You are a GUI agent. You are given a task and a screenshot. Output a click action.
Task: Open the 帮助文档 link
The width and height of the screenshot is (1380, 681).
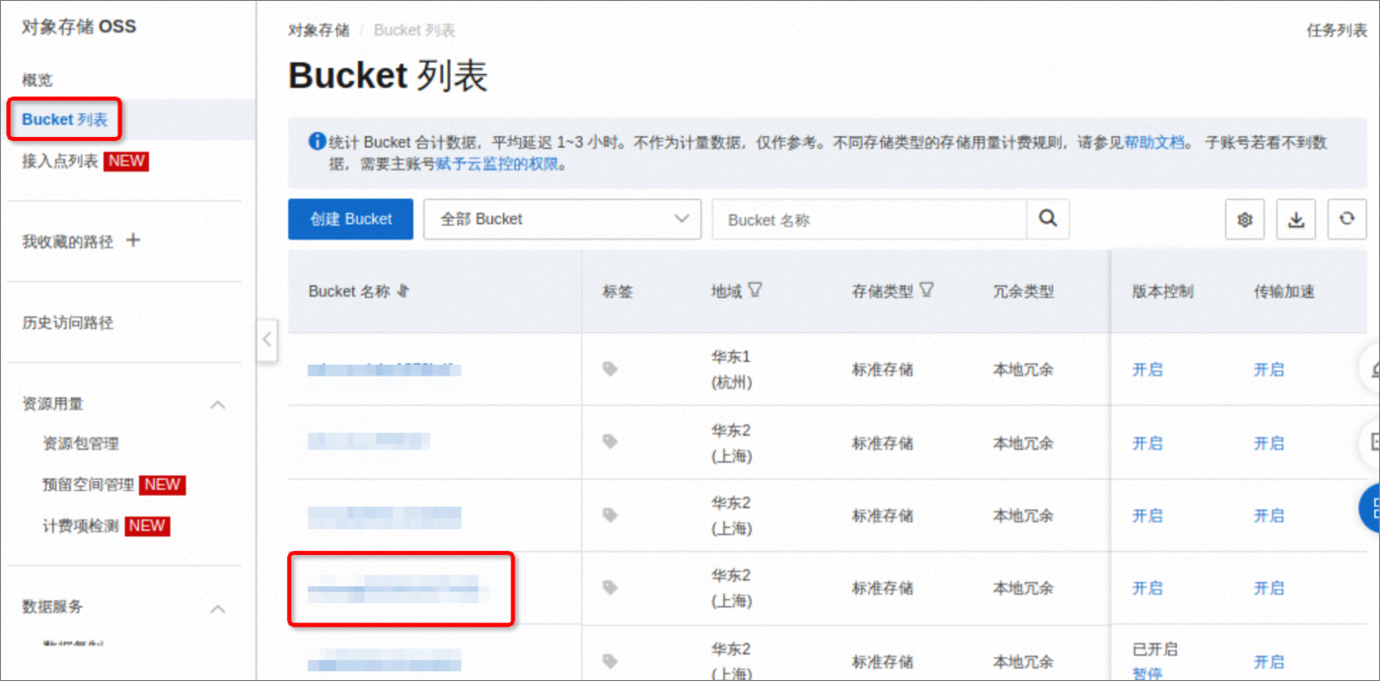click(x=1154, y=142)
